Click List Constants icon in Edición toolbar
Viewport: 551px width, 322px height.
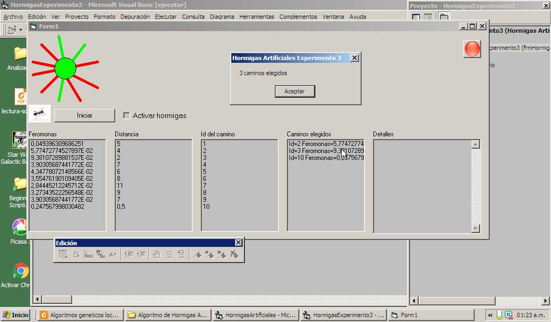click(x=76, y=254)
